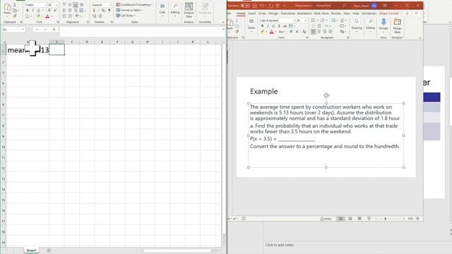Open Shape Format tab

tap(388, 13)
